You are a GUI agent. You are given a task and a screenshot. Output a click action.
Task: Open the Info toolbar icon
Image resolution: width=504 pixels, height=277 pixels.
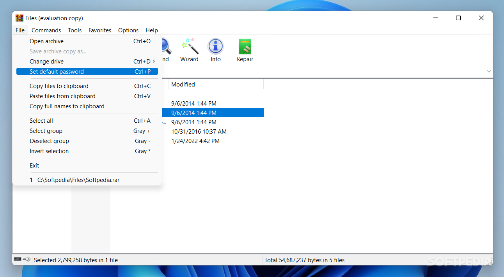click(x=216, y=50)
